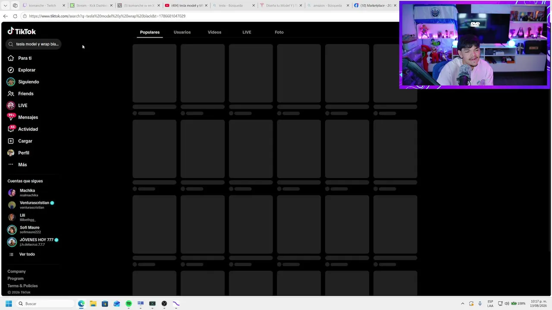Open the browser workspaces icon
The width and height of the screenshot is (552, 310).
pyautogui.click(x=15, y=6)
